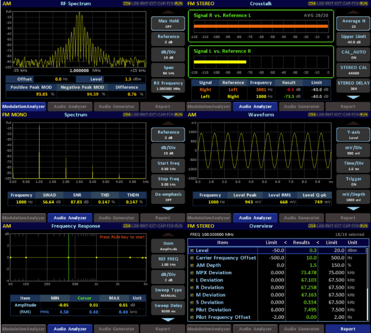Click the Overview list vertical scrollbar

coord(367,283)
